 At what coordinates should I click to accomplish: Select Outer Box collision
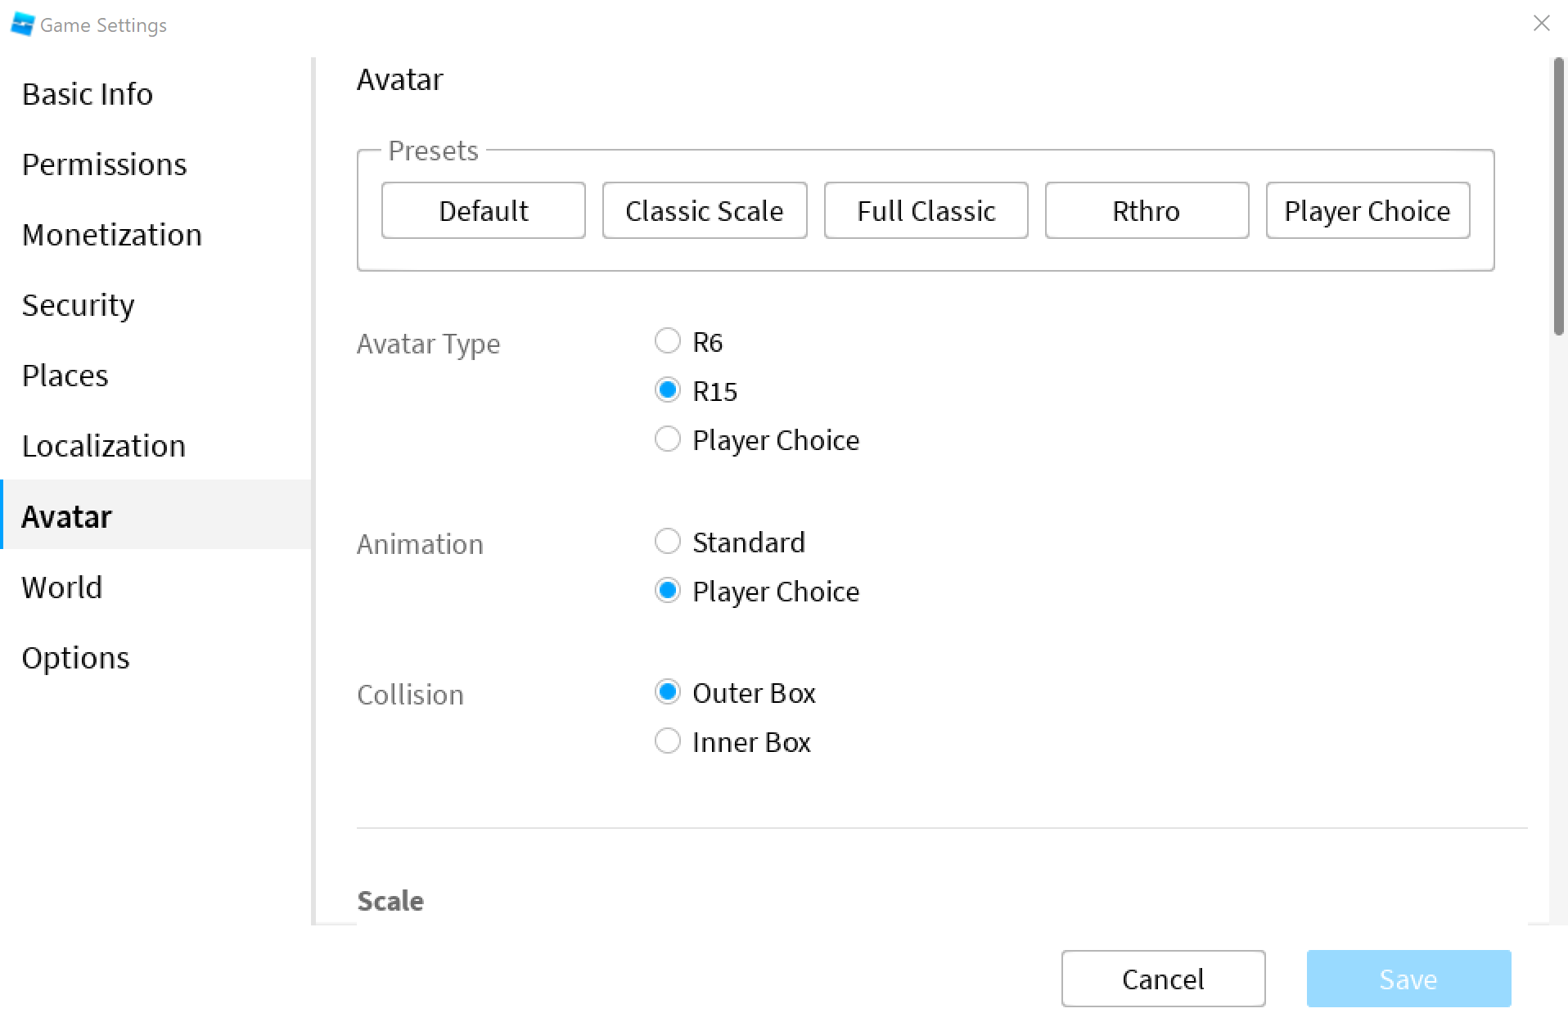668,692
